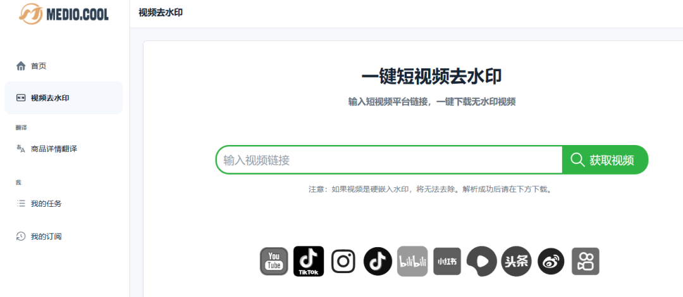Click the 一键短视频去水印 heading
Screen dimensions: 683x297
click(432, 78)
